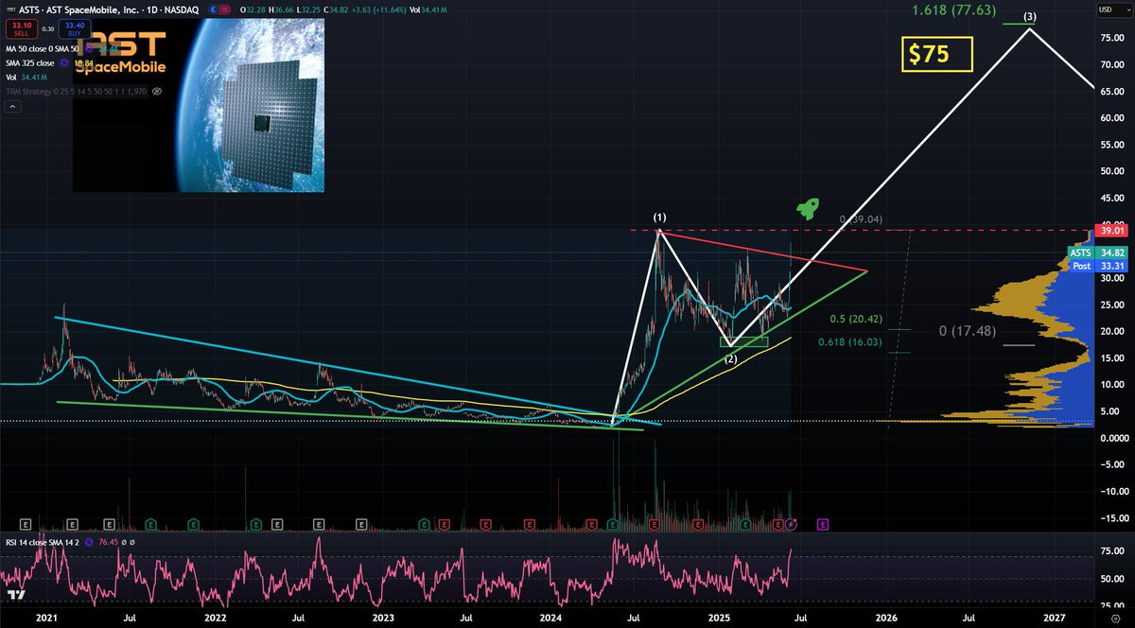Click the green rocket emoji on chart
1135x628 pixels.
[807, 209]
